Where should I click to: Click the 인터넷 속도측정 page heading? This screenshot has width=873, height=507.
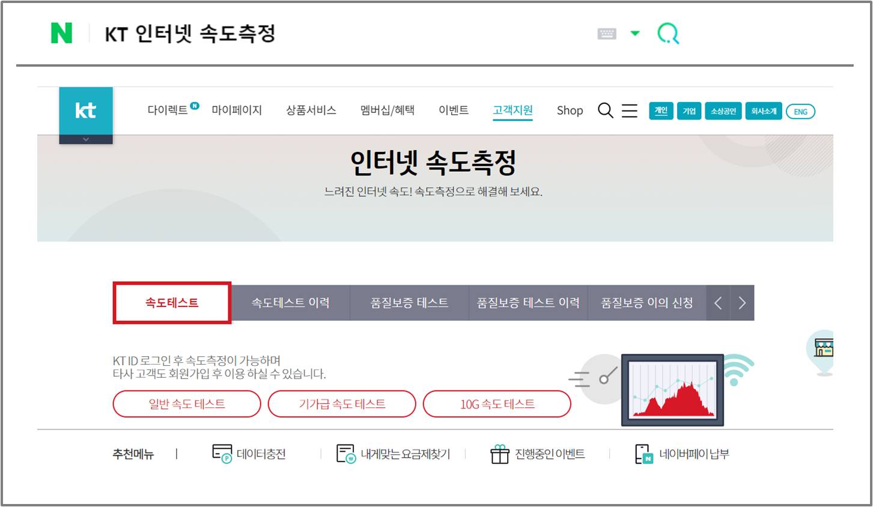pyautogui.click(x=433, y=162)
